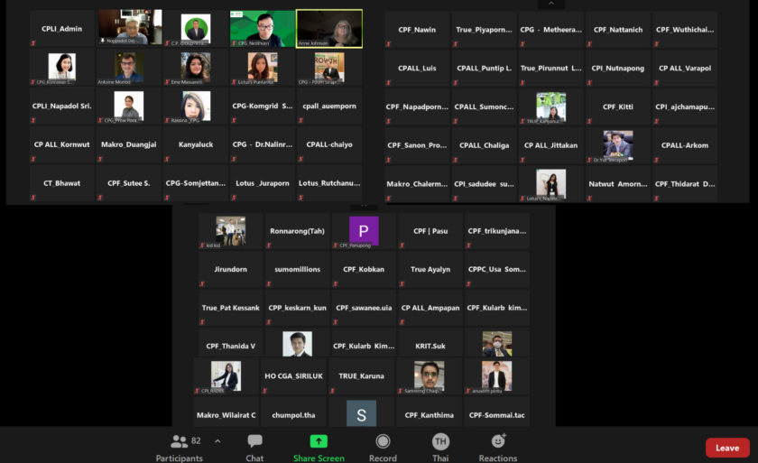Click the TRUE_Karuna participant tile
Image resolution: width=758 pixels, height=463 pixels.
(x=361, y=376)
